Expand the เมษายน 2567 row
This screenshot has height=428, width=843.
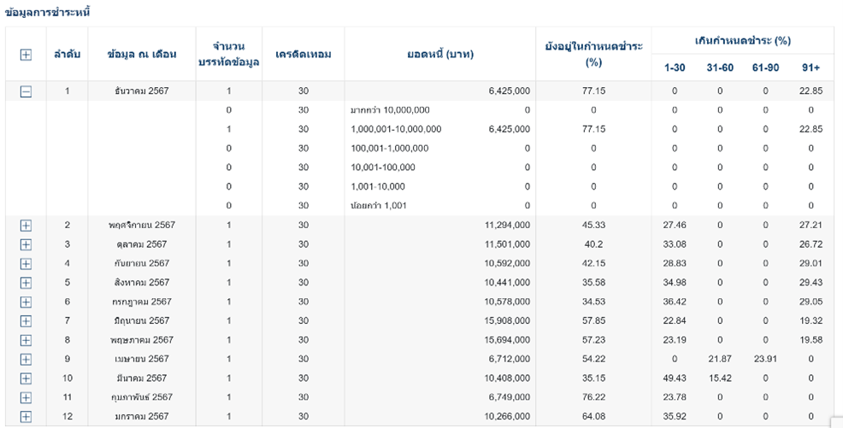click(x=26, y=360)
